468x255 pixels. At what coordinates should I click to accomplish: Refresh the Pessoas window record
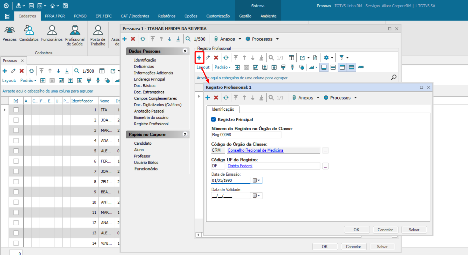coord(143,39)
